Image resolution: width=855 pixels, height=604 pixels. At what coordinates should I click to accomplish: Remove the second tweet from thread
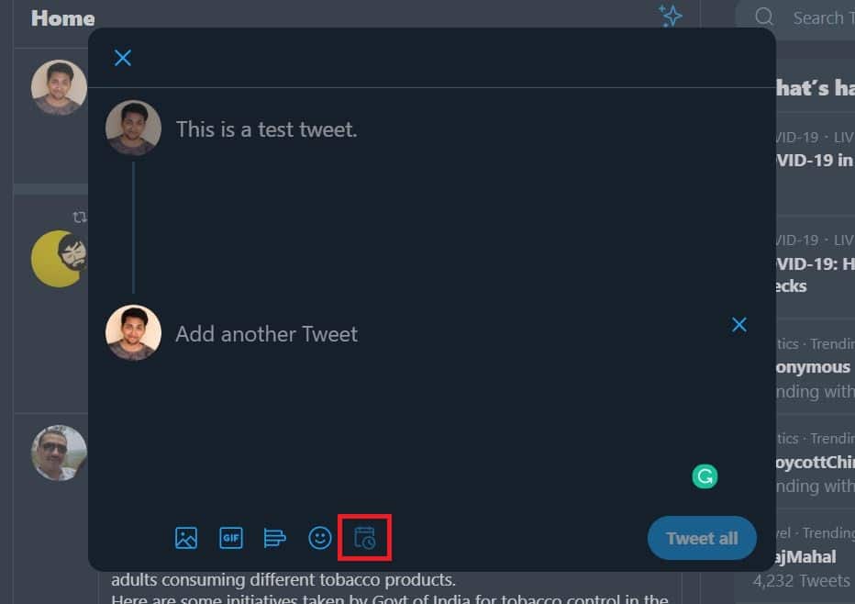click(739, 324)
